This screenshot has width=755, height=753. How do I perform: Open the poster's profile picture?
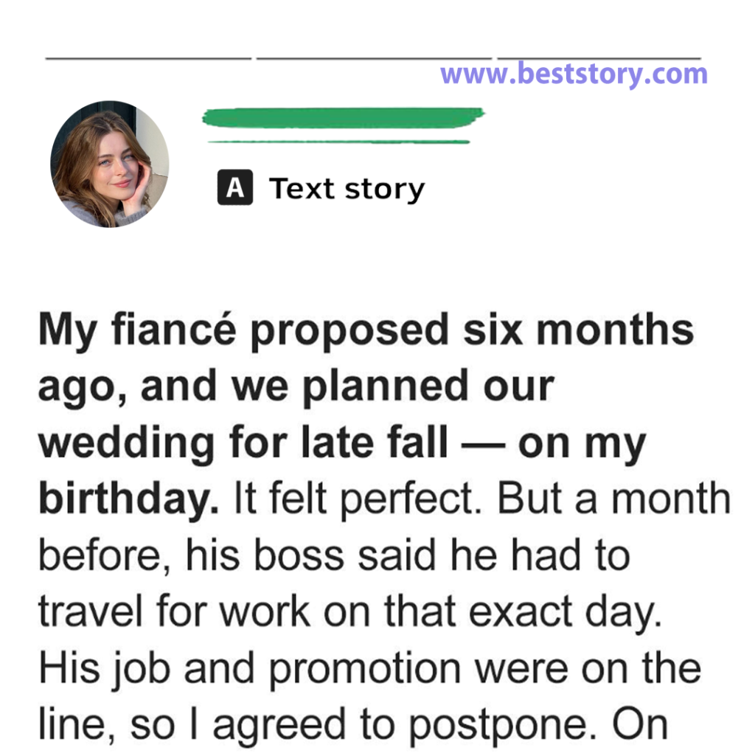[x=110, y=164]
